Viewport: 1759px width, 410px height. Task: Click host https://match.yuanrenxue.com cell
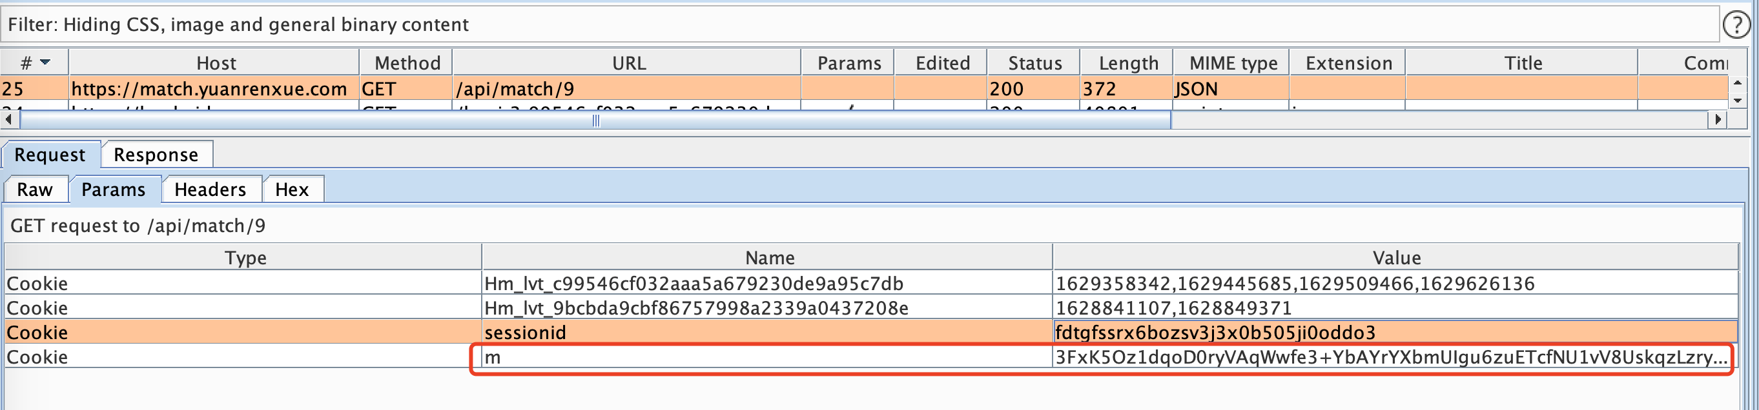coord(214,88)
